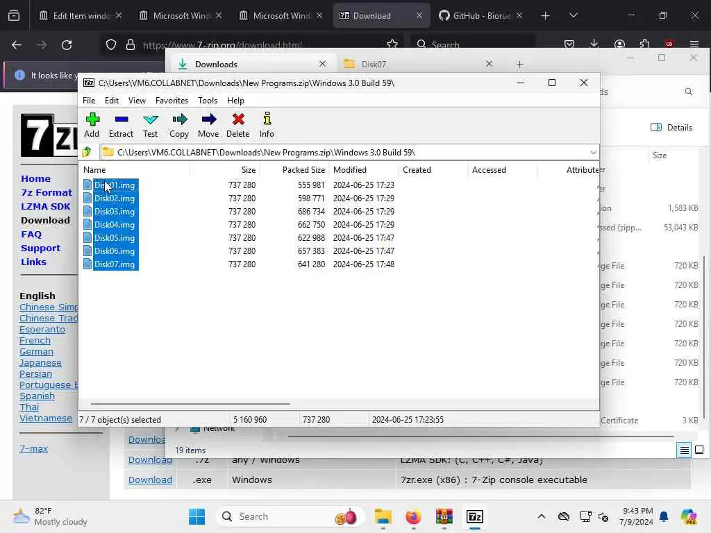Switch to the Disk07 tab in Explorer

click(417, 64)
